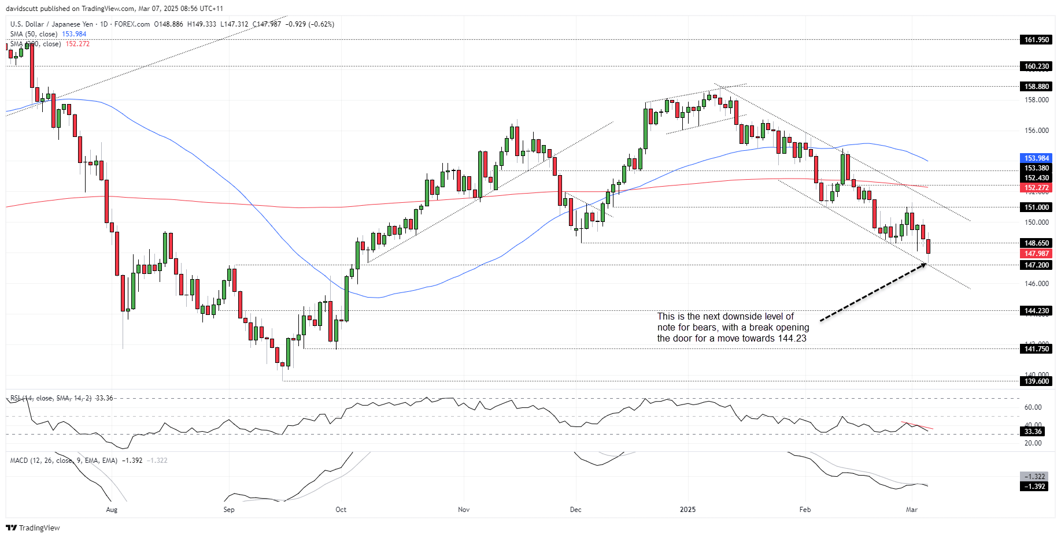This screenshot has height=538, width=1061.
Task: Click the 2025 label on the time axis
Action: point(687,510)
